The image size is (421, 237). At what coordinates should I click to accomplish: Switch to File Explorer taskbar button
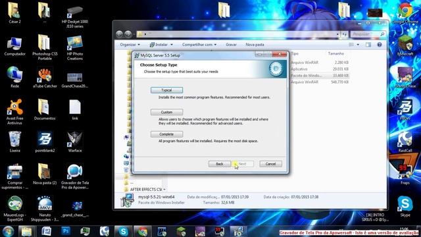[26, 231]
